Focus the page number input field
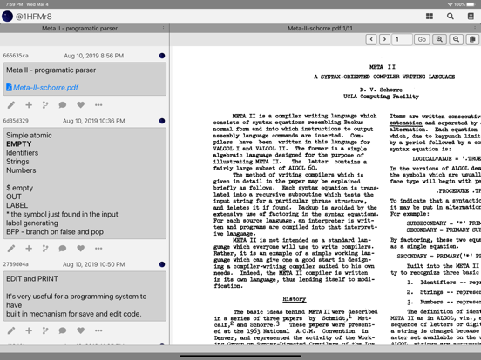Screen dimensions: 481x360 (402, 39)
